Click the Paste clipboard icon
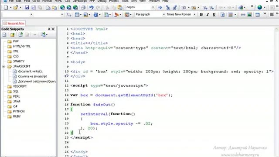The width and height of the screenshot is (279, 157). tap(120, 7)
